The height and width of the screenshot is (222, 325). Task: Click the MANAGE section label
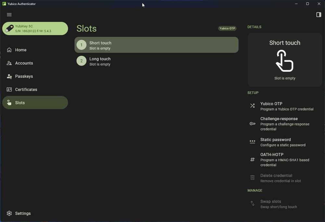[x=255, y=190]
